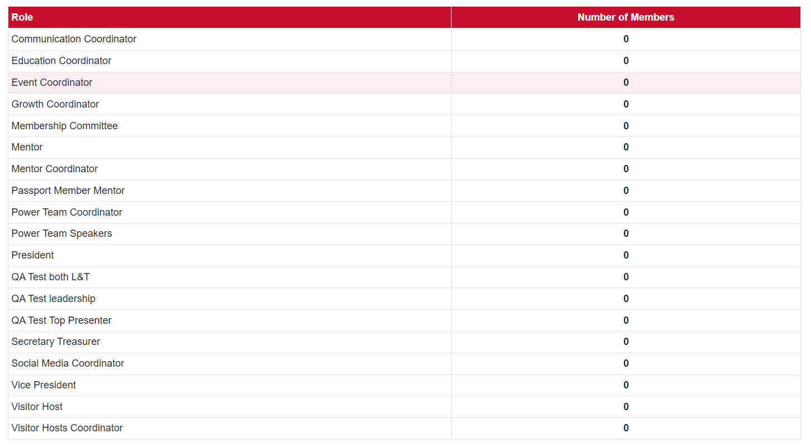811x448 pixels.
Task: Open the QA Test Top Presenter role
Action: [61, 320]
